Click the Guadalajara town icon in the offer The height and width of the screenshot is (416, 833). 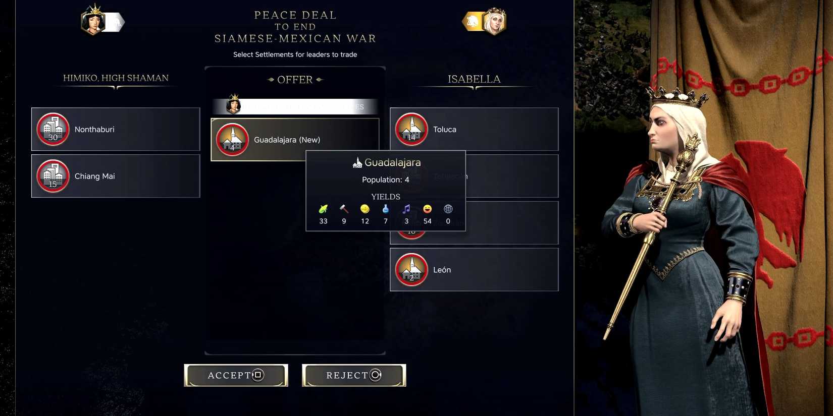232,140
